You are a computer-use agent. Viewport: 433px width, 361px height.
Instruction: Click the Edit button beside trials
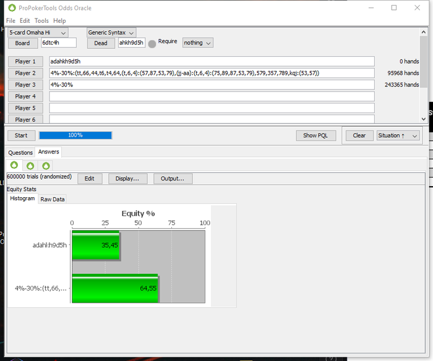pyautogui.click(x=90, y=179)
